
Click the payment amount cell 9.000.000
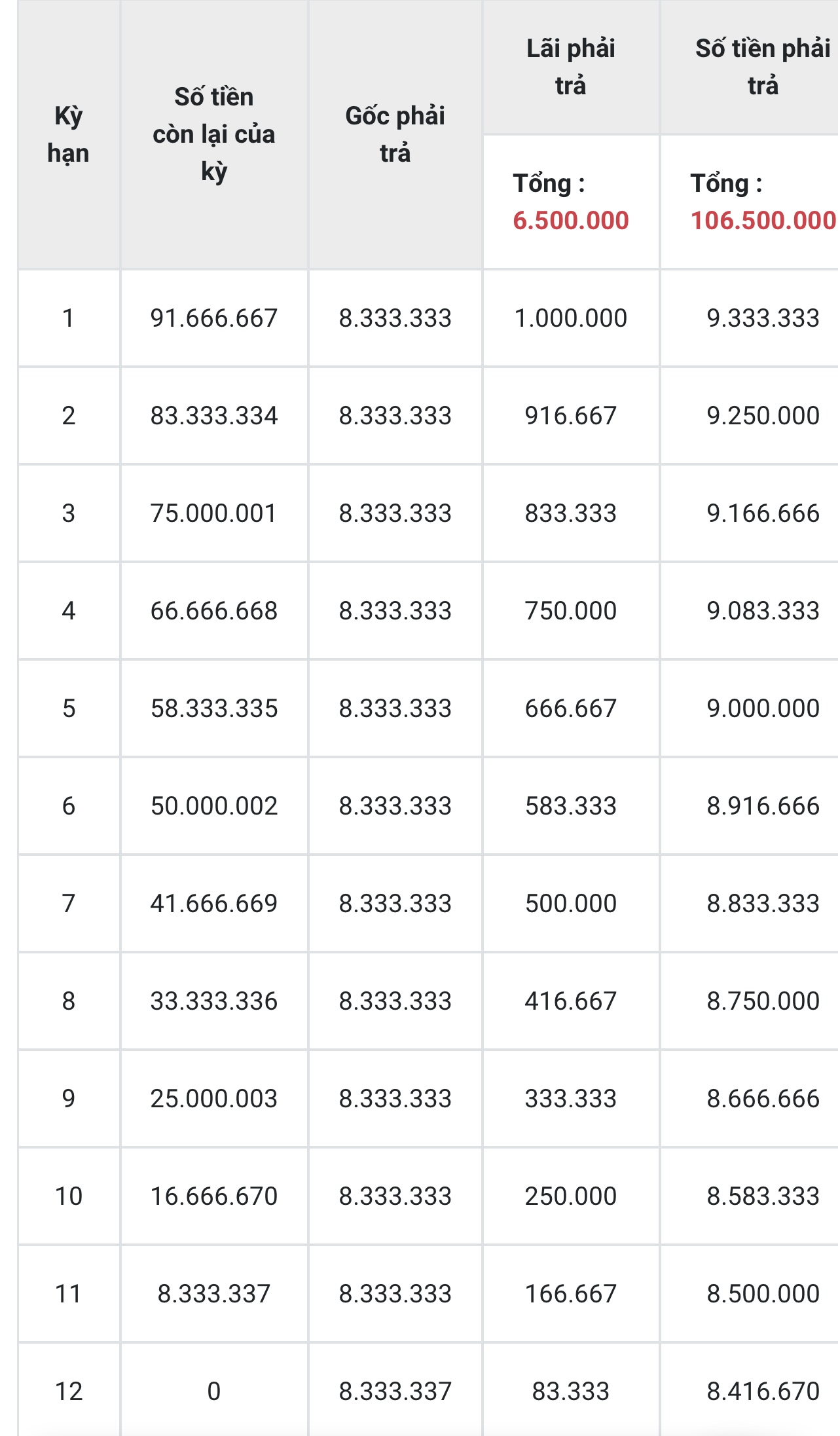(762, 709)
